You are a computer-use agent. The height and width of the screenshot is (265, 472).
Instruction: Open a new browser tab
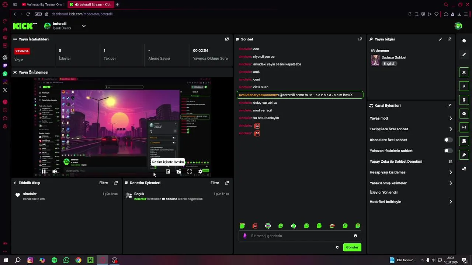click(117, 4)
